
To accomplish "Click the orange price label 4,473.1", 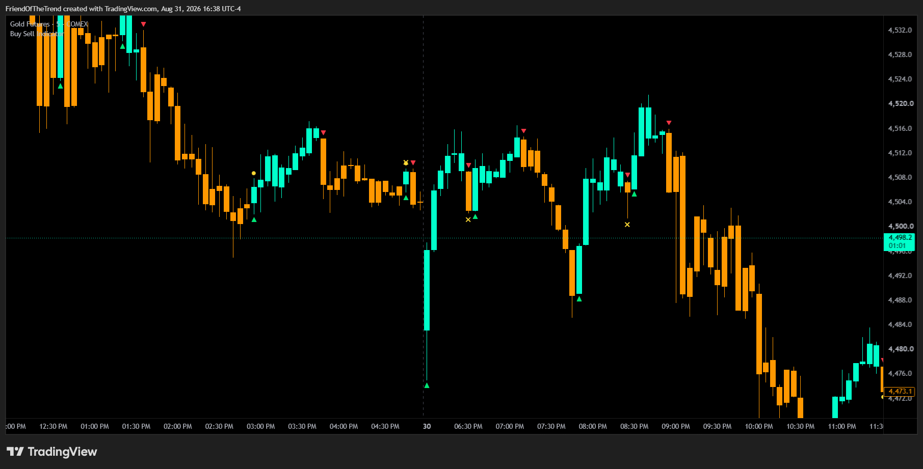I will (900, 391).
